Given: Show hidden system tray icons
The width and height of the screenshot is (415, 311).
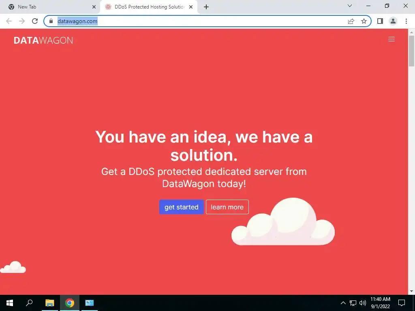Looking at the screenshot, I should pos(343,303).
